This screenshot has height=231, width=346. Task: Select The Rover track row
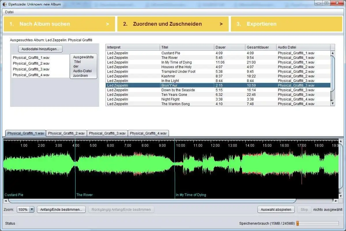tap(218, 58)
